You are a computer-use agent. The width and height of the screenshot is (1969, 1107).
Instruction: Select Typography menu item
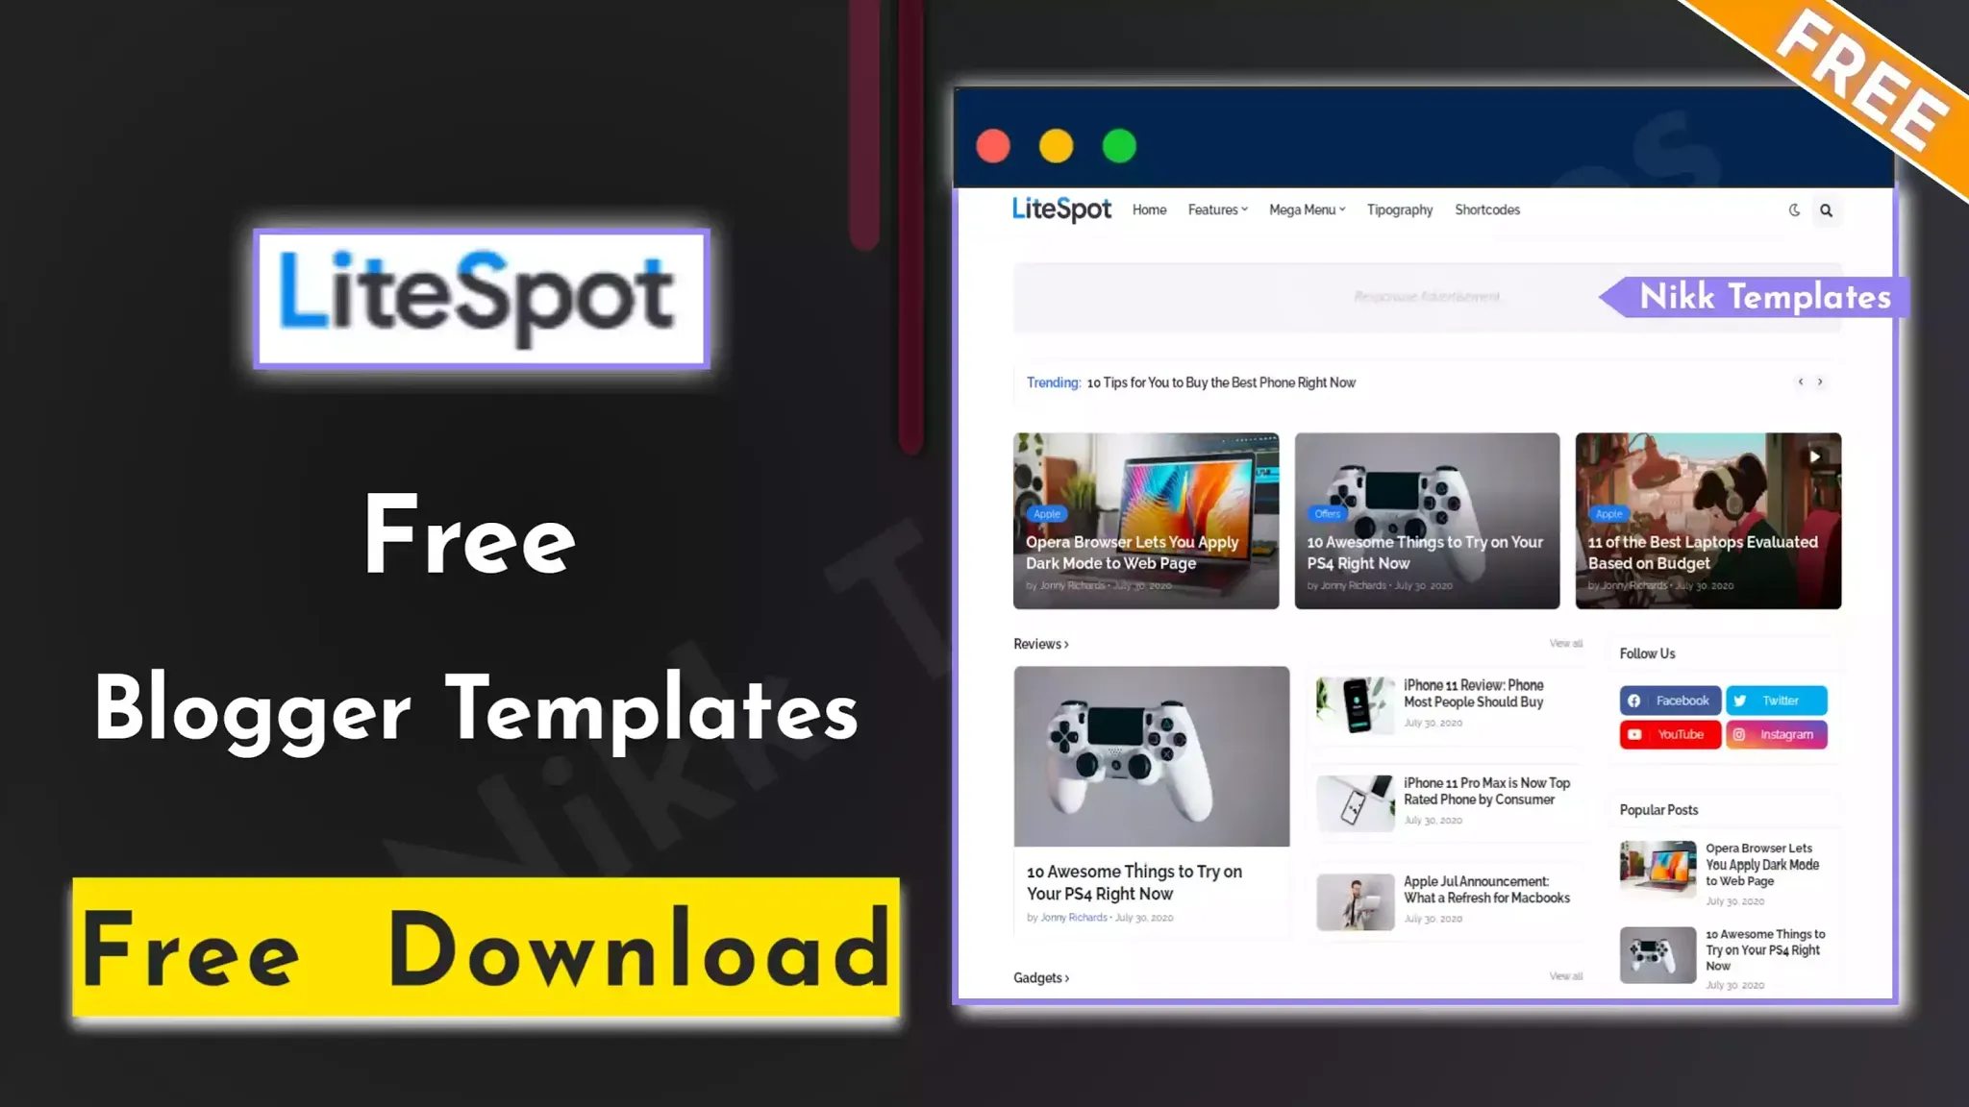pos(1400,209)
